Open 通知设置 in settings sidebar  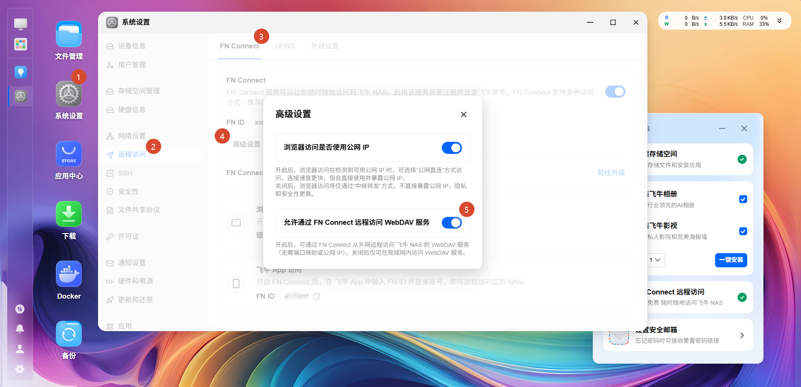click(x=153, y=263)
